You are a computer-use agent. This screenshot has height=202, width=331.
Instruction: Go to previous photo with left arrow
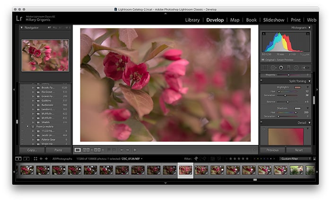click(122, 150)
